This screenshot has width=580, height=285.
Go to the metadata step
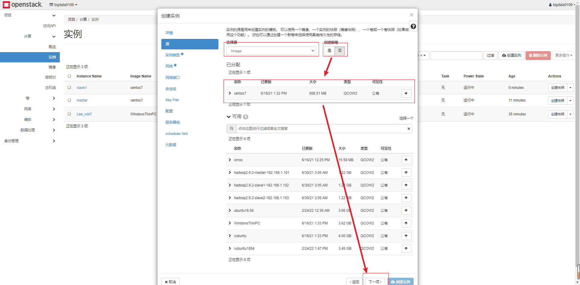171,145
